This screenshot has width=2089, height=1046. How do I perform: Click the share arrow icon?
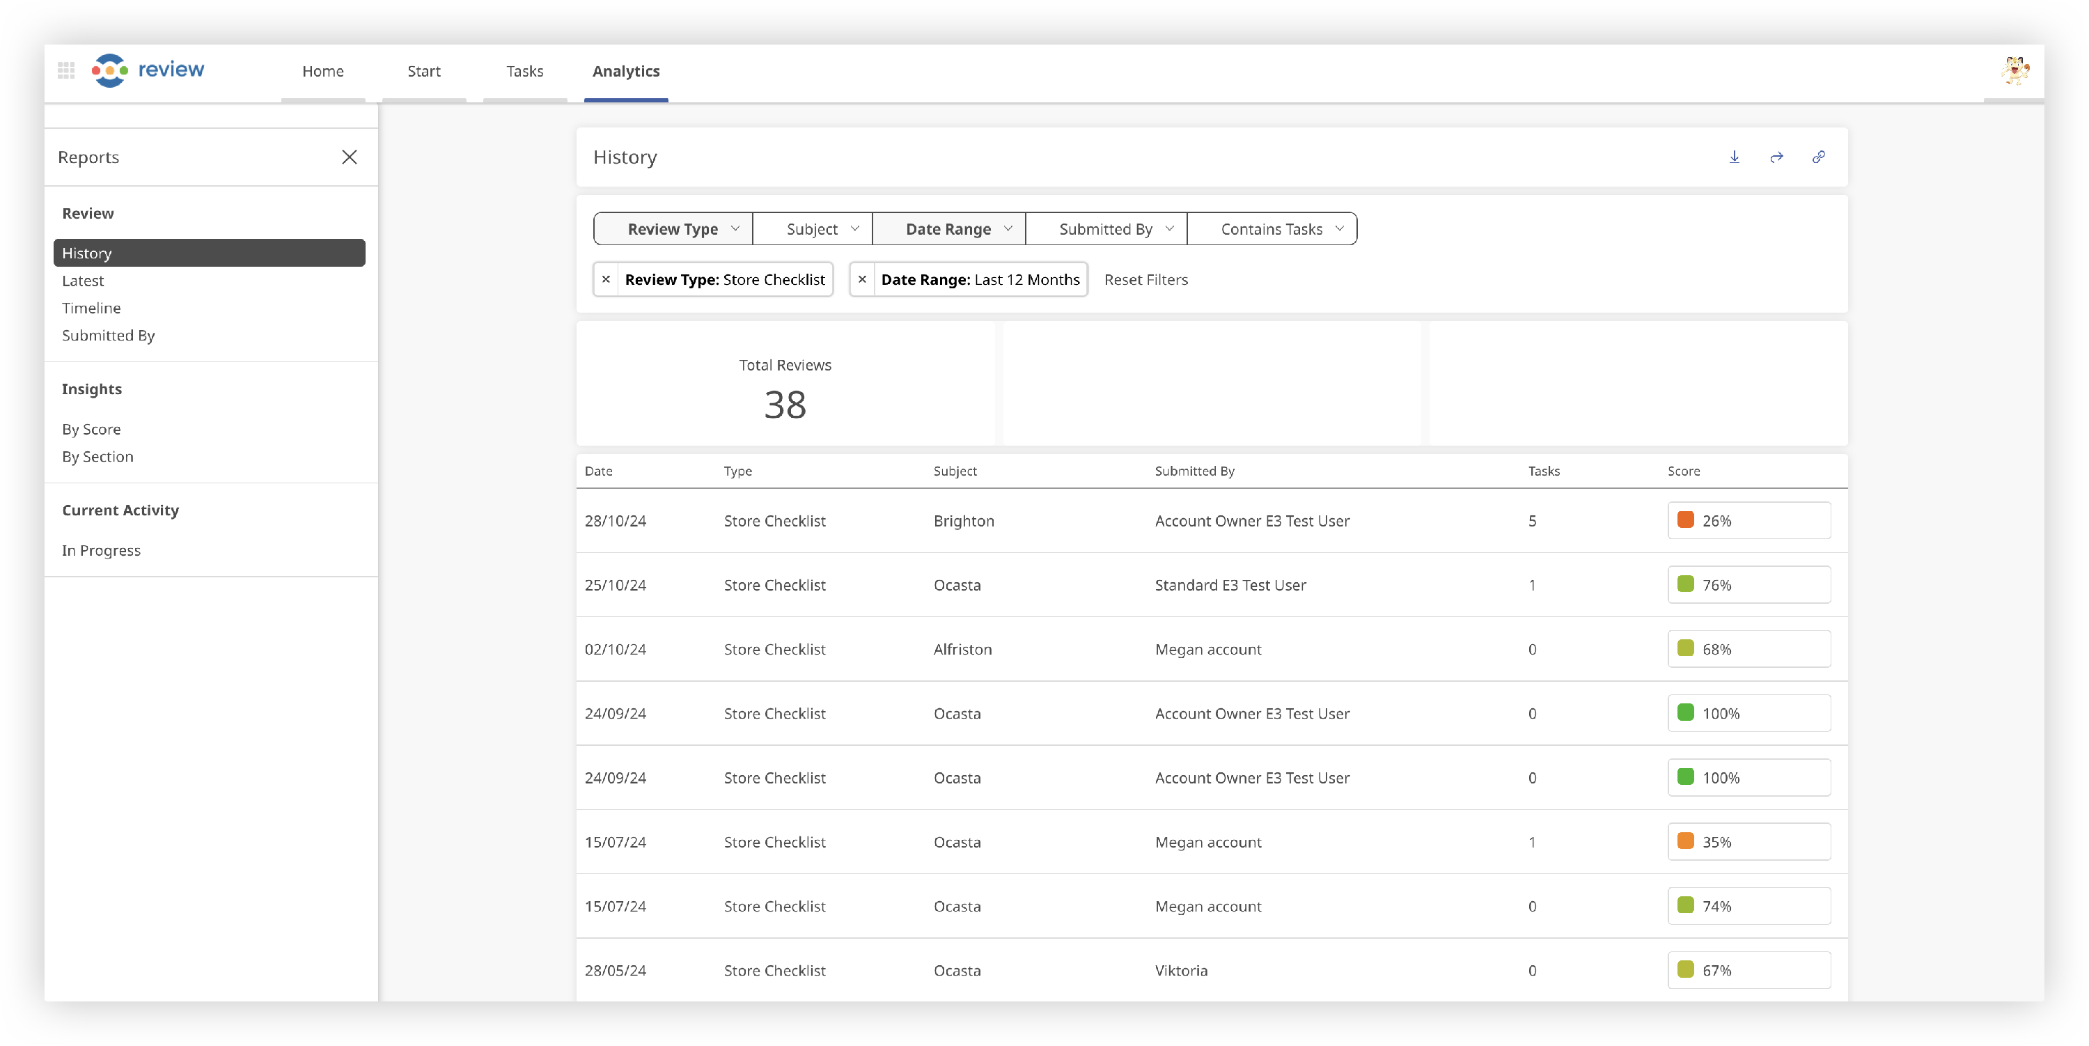tap(1776, 157)
